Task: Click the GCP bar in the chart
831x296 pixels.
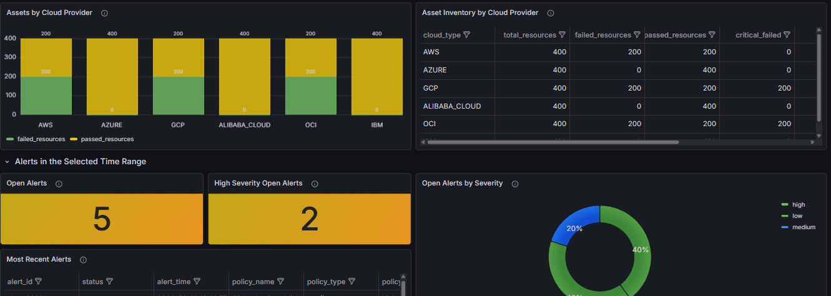Action: [178, 77]
